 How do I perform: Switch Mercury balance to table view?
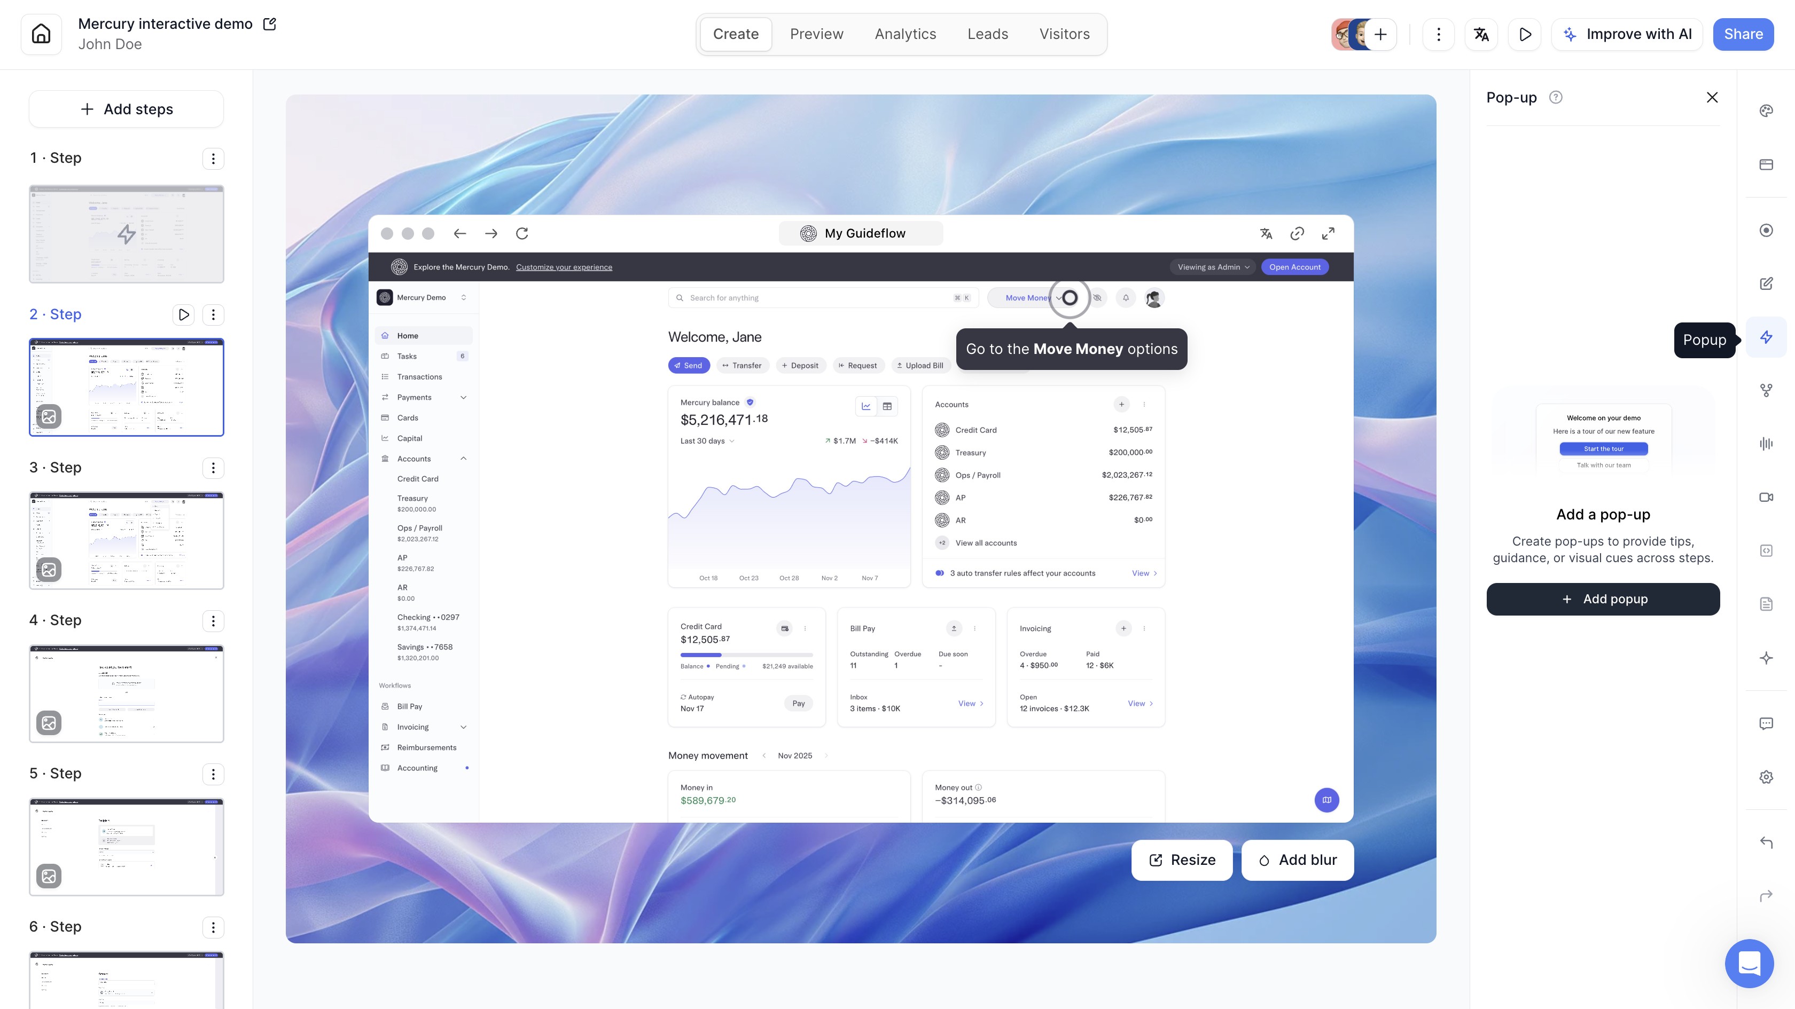[x=887, y=406]
